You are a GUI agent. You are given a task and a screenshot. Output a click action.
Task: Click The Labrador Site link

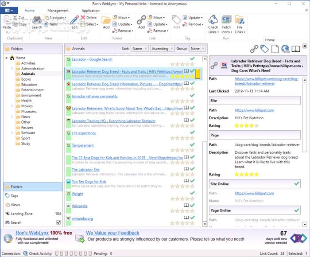[85, 170]
